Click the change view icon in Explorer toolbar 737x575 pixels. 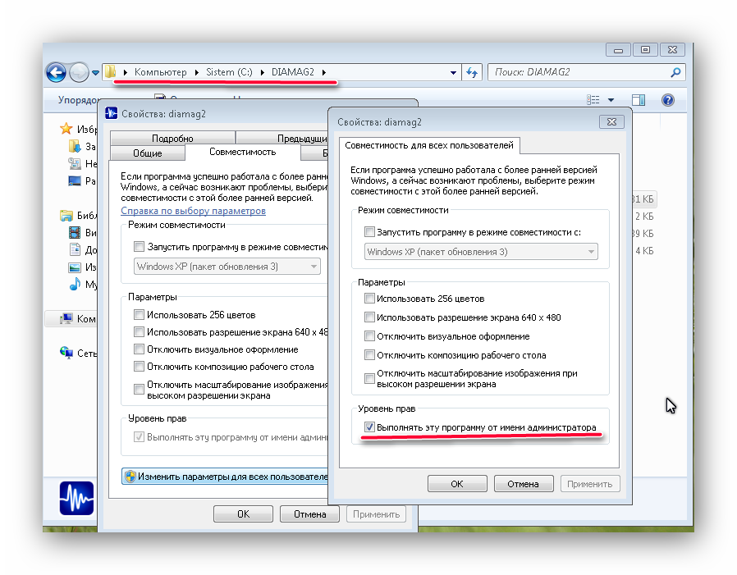tap(593, 99)
